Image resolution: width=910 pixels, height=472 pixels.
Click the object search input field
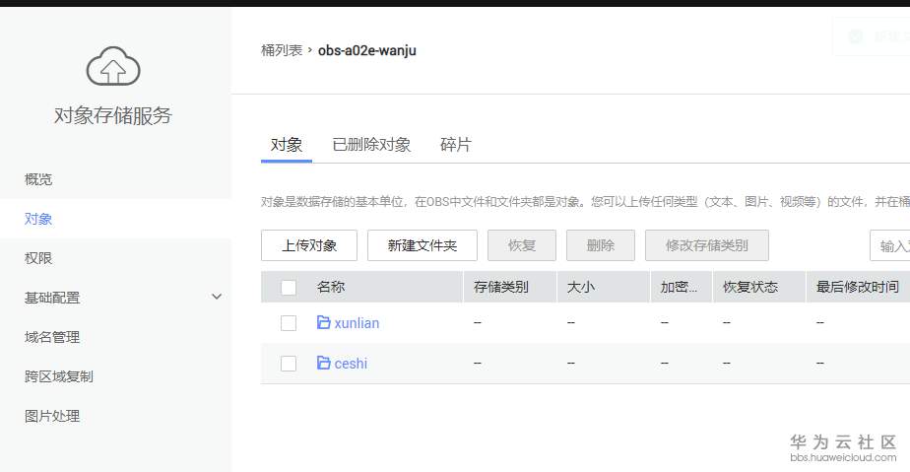pos(891,245)
